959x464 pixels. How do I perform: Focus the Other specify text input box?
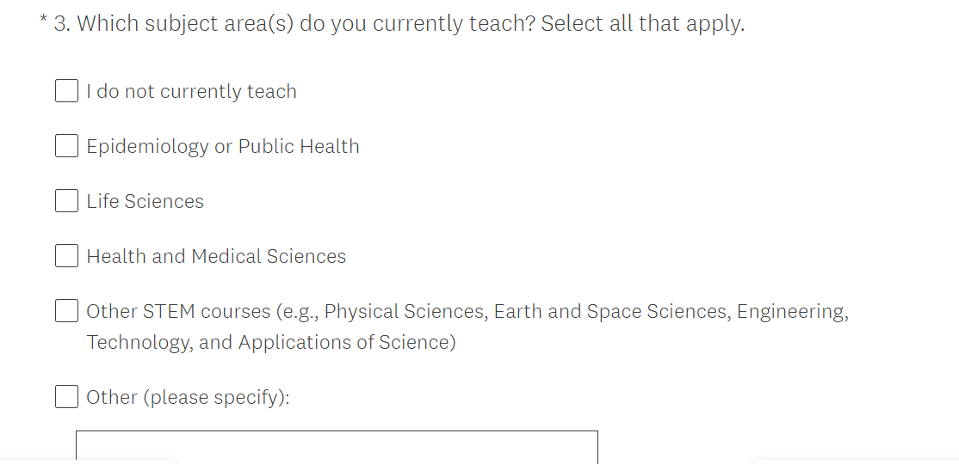click(337, 447)
